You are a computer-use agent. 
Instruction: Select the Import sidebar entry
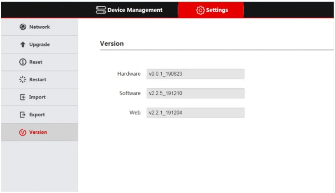click(37, 97)
